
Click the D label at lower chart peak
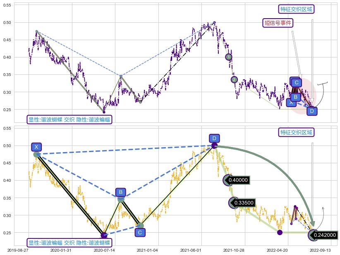point(214,138)
